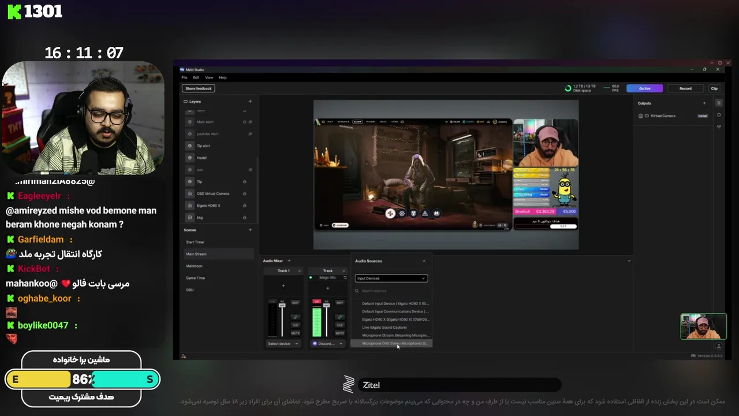Toggle lock on Elgato HD60 X layer
The width and height of the screenshot is (739, 416).
tap(245, 205)
